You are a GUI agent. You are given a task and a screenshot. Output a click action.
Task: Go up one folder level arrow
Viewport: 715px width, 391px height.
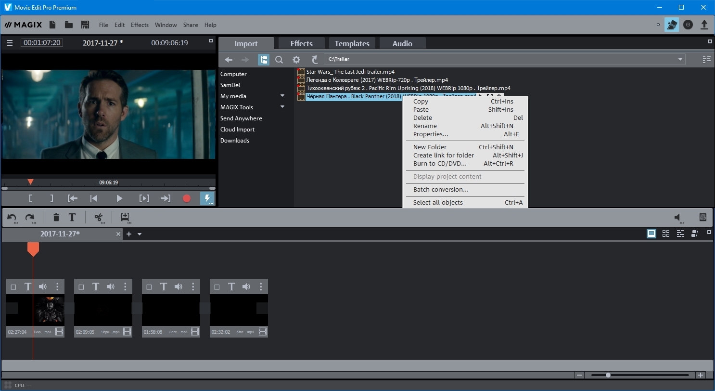[x=315, y=60]
